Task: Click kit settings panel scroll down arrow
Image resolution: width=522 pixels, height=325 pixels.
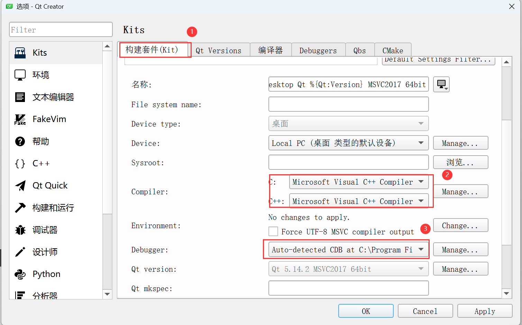Action: tap(506, 294)
